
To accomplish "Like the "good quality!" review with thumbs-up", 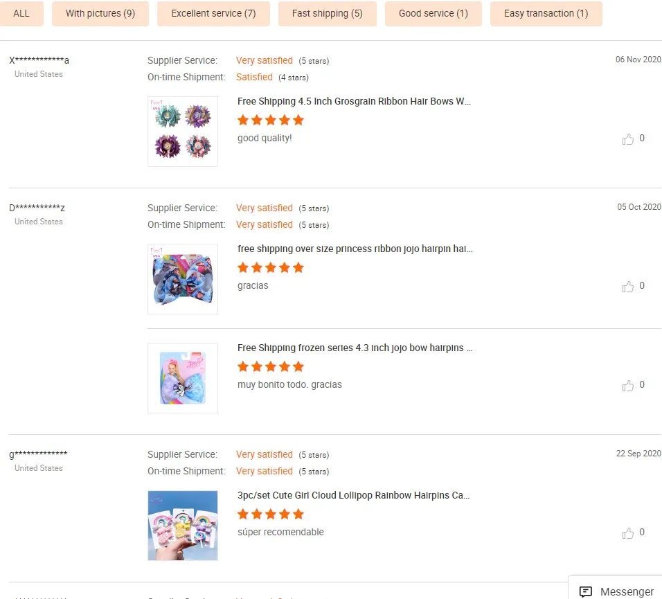I will pos(628,139).
